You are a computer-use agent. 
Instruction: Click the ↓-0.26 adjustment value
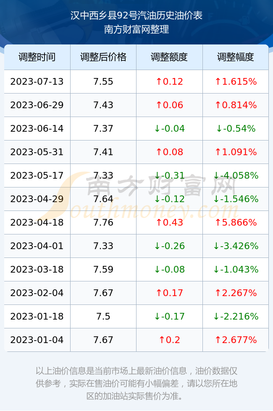[x=169, y=246]
